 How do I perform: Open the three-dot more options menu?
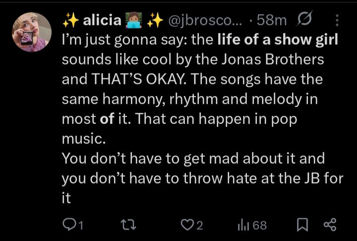click(337, 20)
